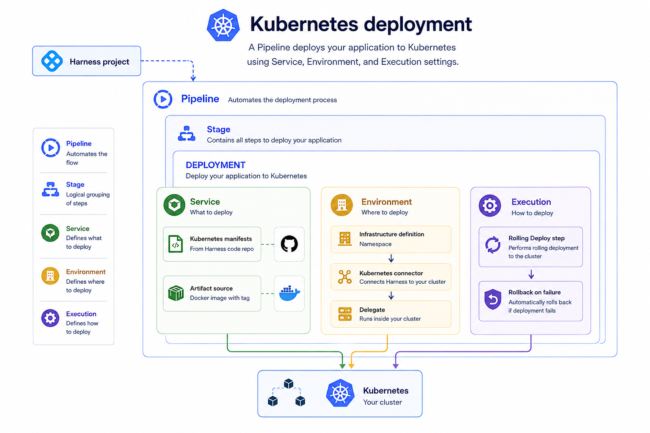Viewport: 650px width, 433px height.
Task: Click 'Automatically rolls back if deployment fails' text
Action: [540, 307]
